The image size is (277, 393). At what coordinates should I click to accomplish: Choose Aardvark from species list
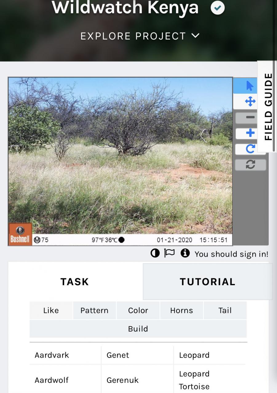52,355
